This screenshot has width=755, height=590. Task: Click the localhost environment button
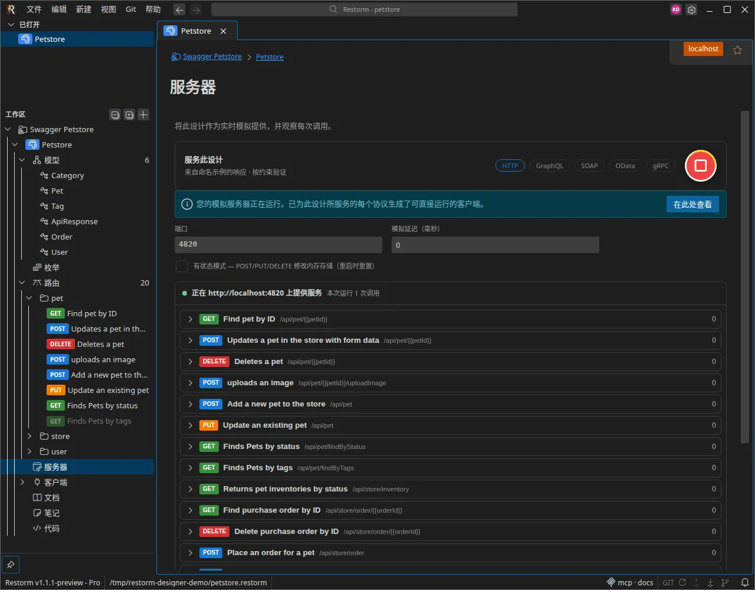703,49
